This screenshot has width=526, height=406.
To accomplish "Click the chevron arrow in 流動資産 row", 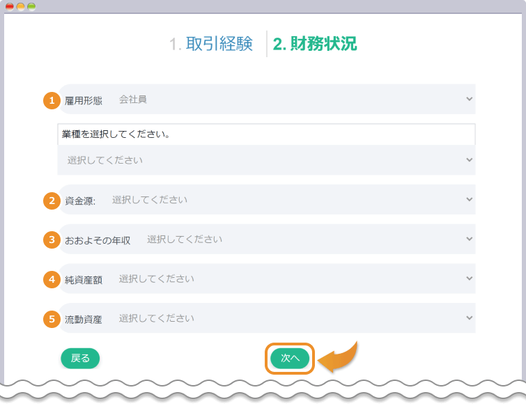I will (x=470, y=318).
